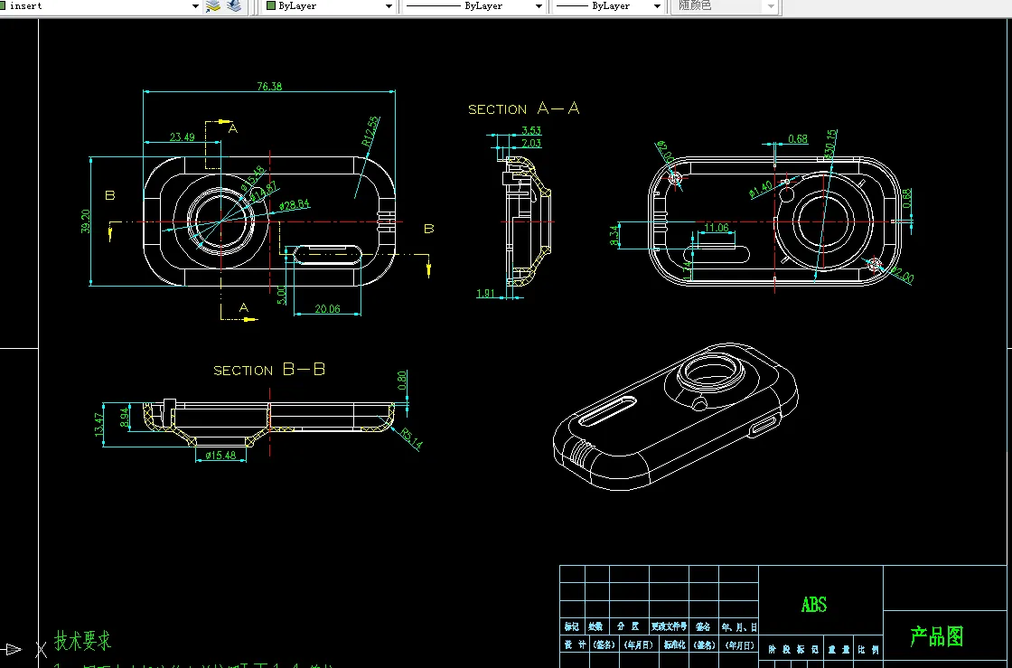Open the 'insert' layer dropdown
Image resolution: width=1012 pixels, height=668 pixels.
(x=195, y=6)
